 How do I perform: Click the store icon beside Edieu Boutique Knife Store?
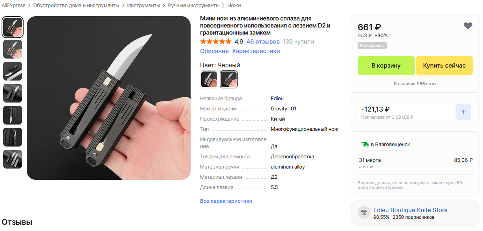(364, 213)
